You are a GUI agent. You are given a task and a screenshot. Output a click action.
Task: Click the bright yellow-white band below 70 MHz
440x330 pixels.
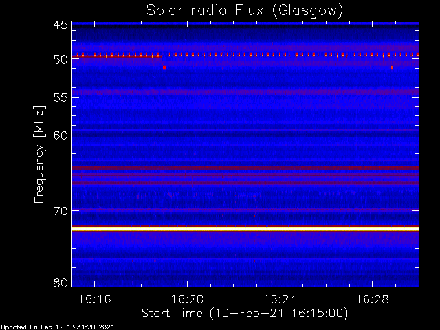coord(245,229)
